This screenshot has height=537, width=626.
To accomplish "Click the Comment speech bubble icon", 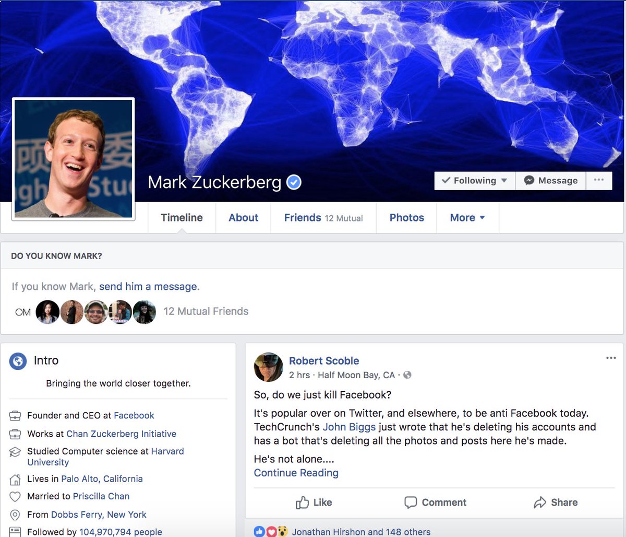I will [411, 503].
